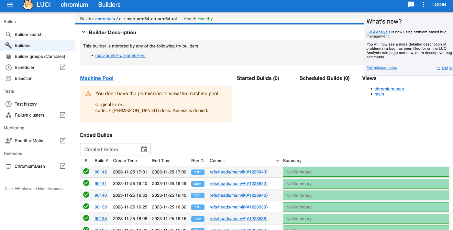Open Sheriff-o-Matic external link icon

(63, 141)
